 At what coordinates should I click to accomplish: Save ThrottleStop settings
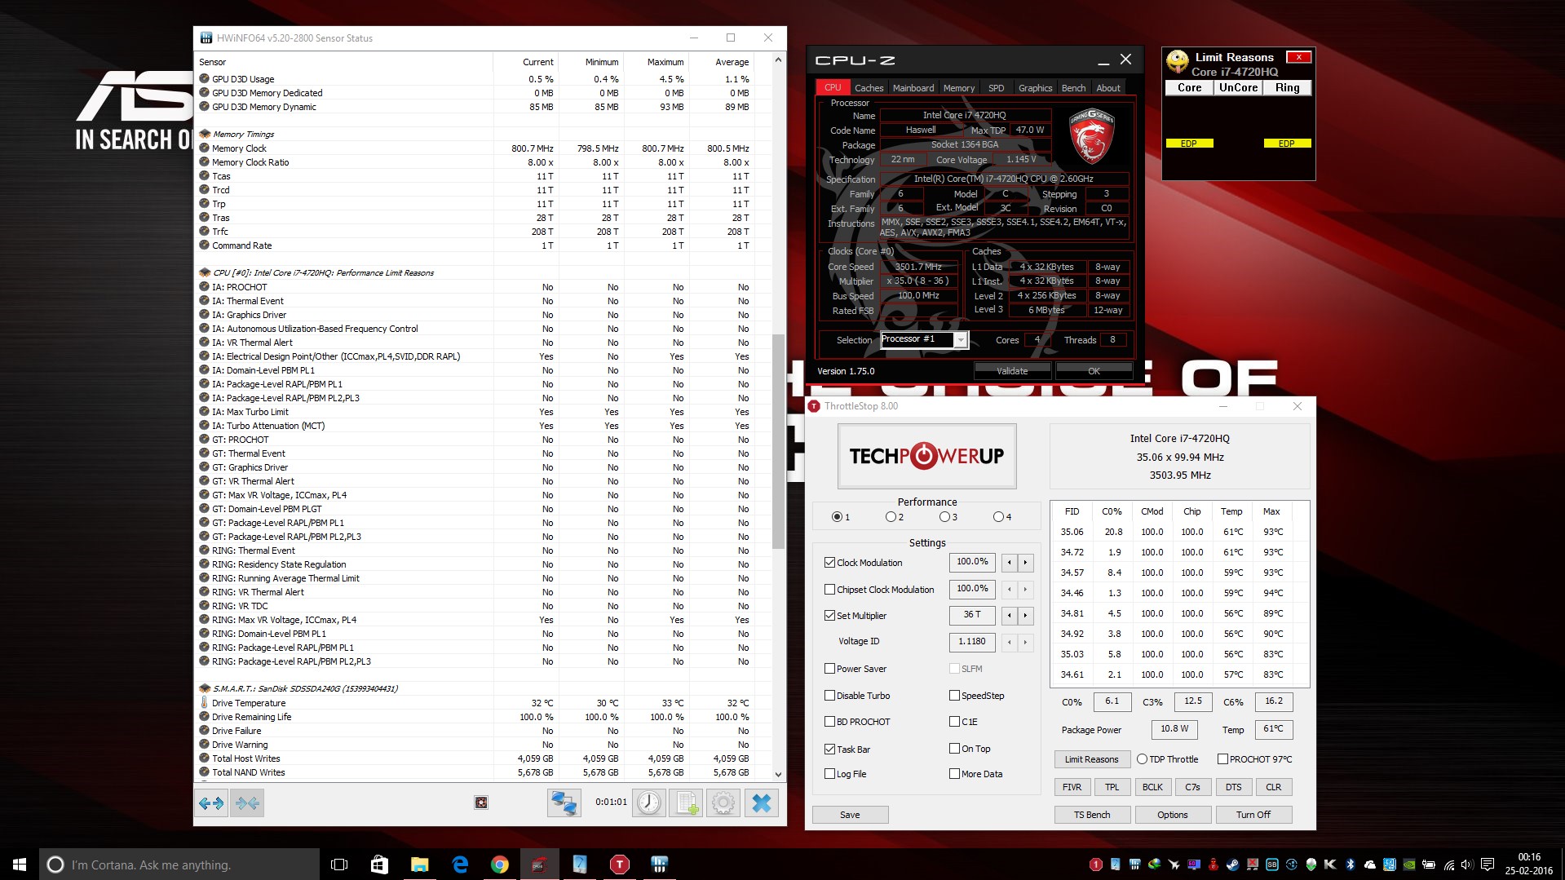850,815
